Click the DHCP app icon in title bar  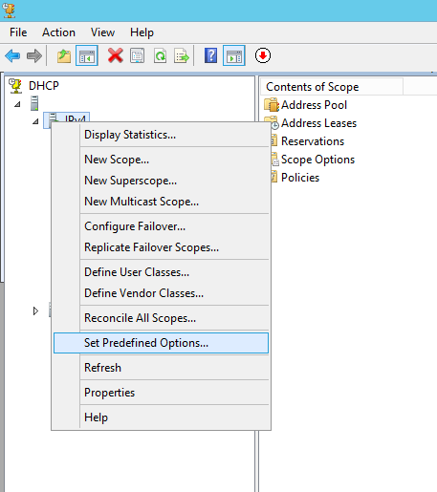[9, 10]
